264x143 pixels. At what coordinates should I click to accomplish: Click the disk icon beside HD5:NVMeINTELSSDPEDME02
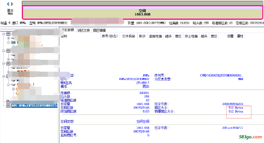pyautogui.click(x=8, y=106)
